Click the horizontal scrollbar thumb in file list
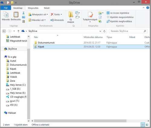This screenshot has width=151, height=128. point(80,121)
